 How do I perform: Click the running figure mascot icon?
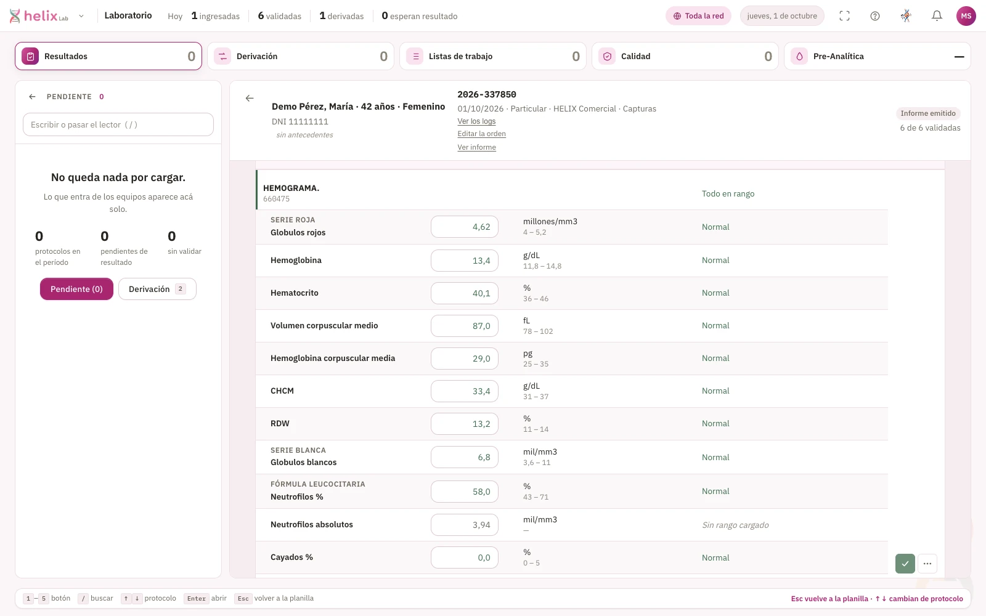click(x=906, y=16)
